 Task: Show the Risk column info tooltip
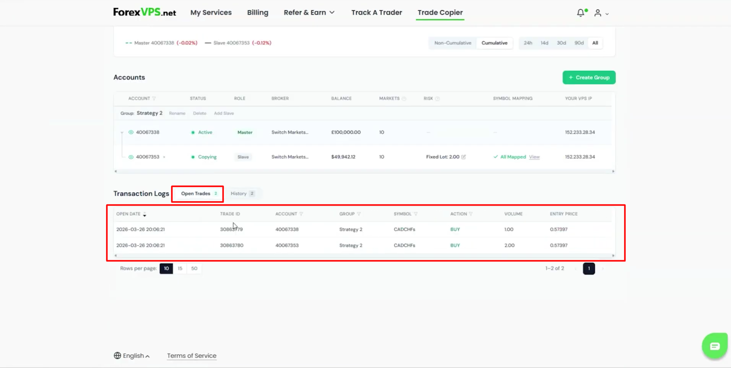coord(437,99)
